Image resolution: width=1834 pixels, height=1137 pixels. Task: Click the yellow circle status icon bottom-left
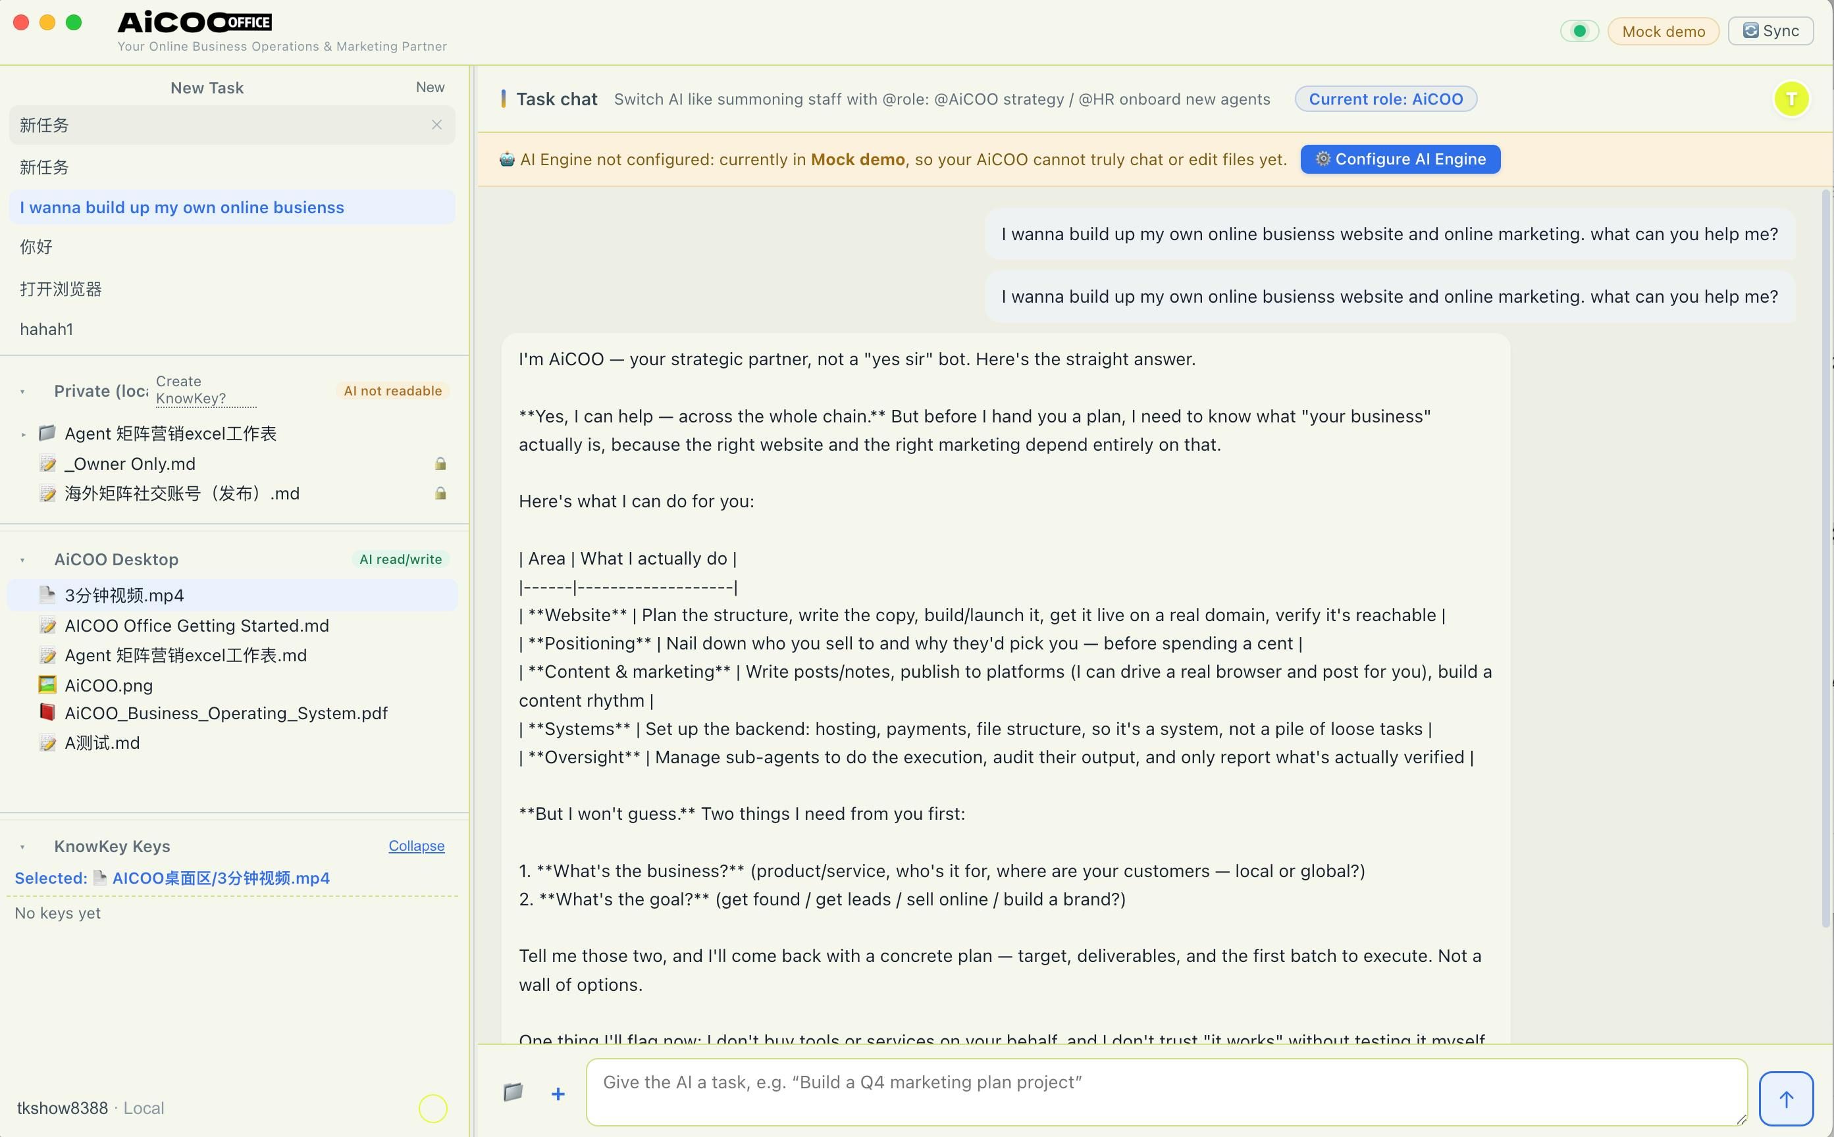point(432,1107)
